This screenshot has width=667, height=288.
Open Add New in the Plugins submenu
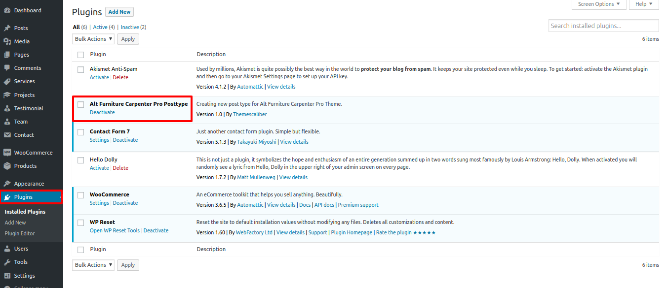tap(15, 223)
